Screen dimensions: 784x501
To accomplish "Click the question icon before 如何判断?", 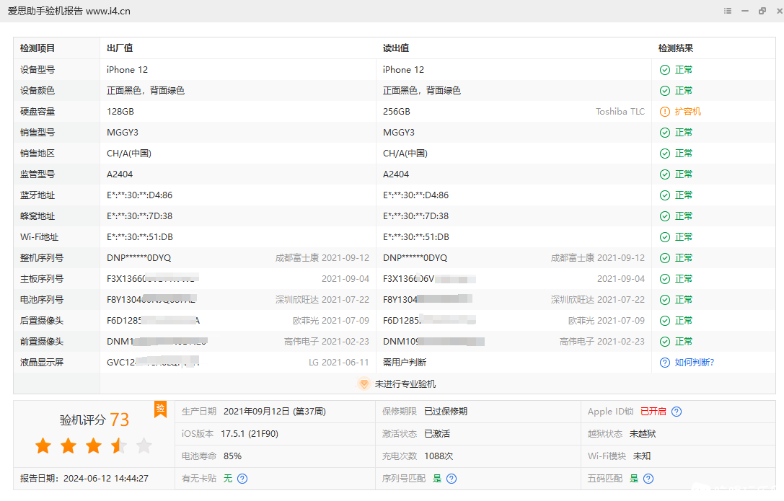I will coord(665,363).
